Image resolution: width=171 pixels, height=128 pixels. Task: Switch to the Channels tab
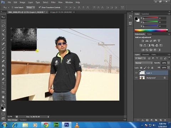point(145,55)
